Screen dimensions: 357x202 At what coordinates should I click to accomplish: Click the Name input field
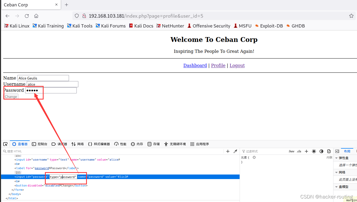tap(43, 78)
